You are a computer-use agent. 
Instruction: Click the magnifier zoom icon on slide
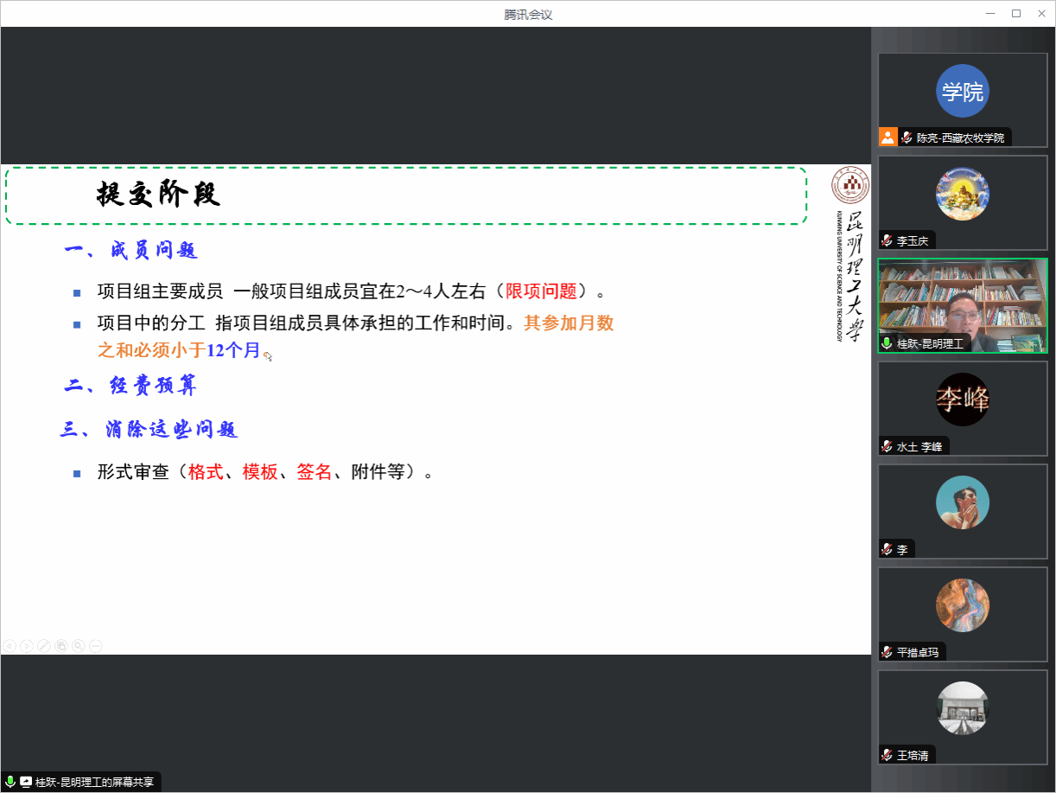click(79, 645)
